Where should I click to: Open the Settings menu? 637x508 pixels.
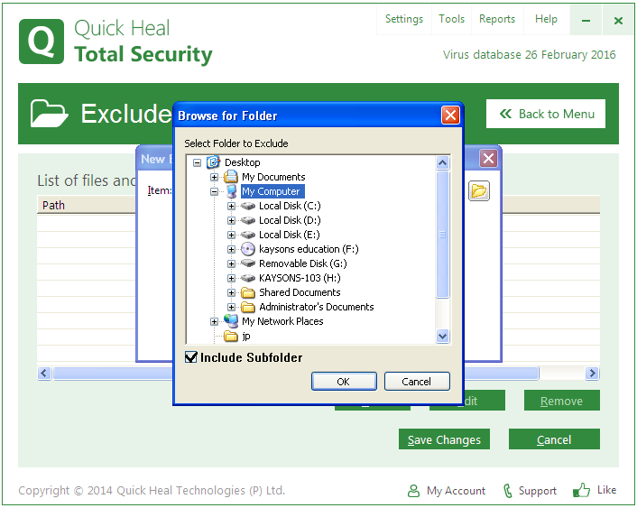[403, 19]
